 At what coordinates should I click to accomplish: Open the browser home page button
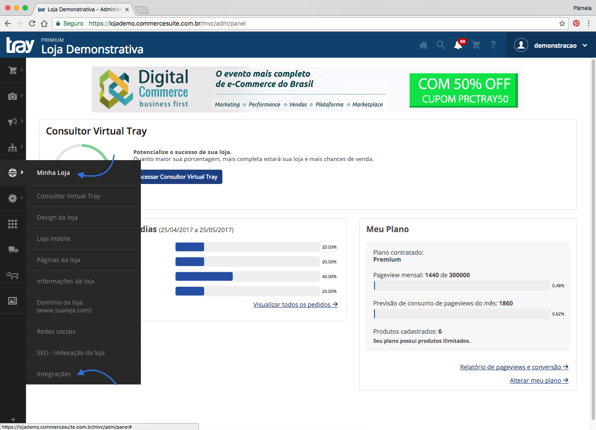(x=44, y=23)
